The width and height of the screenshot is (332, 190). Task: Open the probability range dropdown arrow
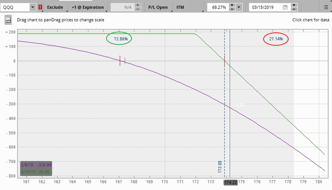coord(239,7)
